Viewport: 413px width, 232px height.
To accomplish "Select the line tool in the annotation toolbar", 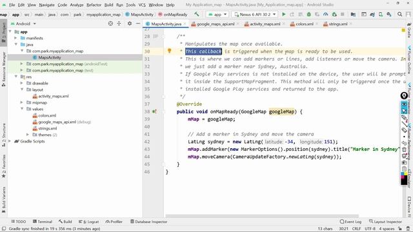I will pos(404,124).
